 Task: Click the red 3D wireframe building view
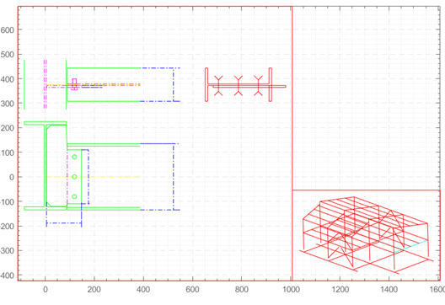366,234
